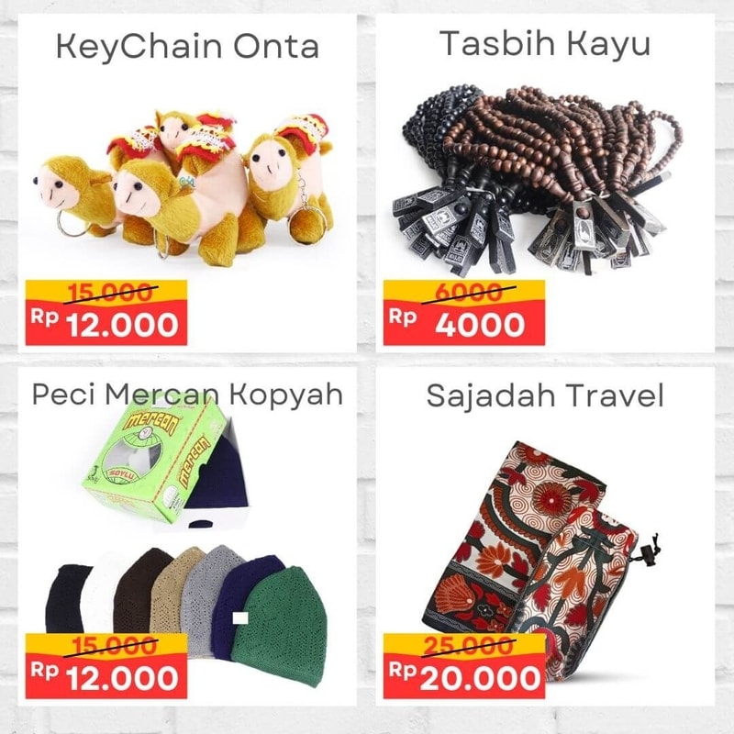Select the green knitted peci cap
This screenshot has width=734, height=734.
tap(279, 626)
